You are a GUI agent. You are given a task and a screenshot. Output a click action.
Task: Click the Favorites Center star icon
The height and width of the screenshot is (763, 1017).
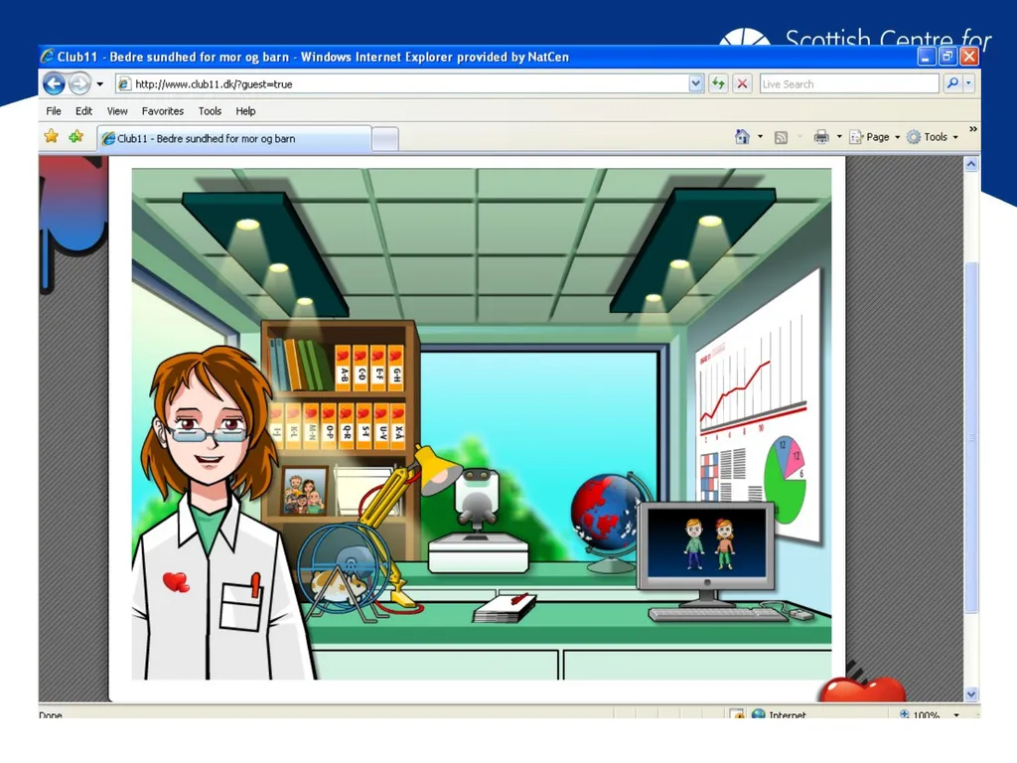(x=52, y=136)
